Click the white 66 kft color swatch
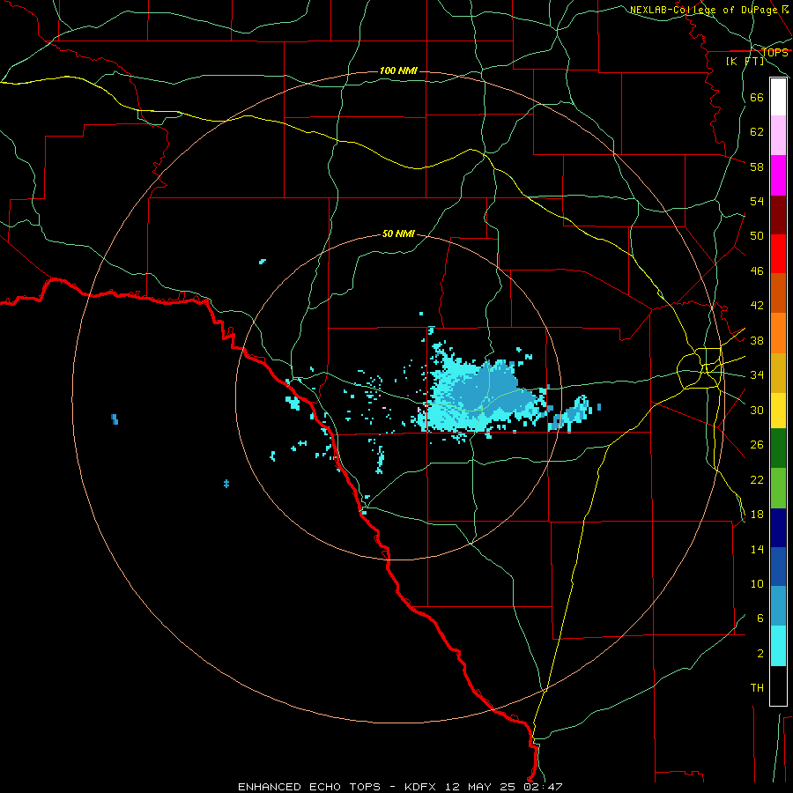793x793 pixels. tap(778, 97)
